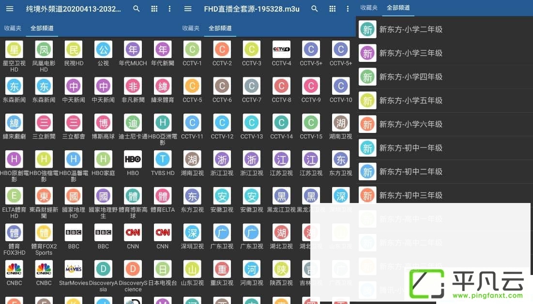The height and width of the screenshot is (304, 533).
Task: Open hamburger menu in FHD直播全套源 panel
Action: pos(188,9)
